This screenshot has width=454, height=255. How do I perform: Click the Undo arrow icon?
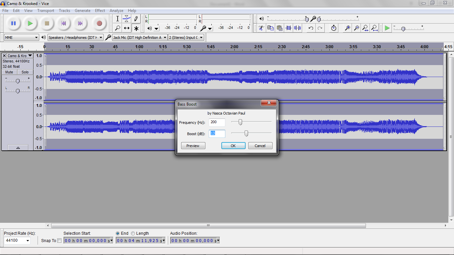pos(311,28)
